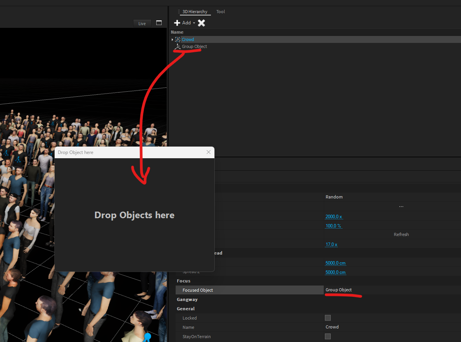Click the Refresh button
Viewport: 461px width, 342px height.
(401, 234)
